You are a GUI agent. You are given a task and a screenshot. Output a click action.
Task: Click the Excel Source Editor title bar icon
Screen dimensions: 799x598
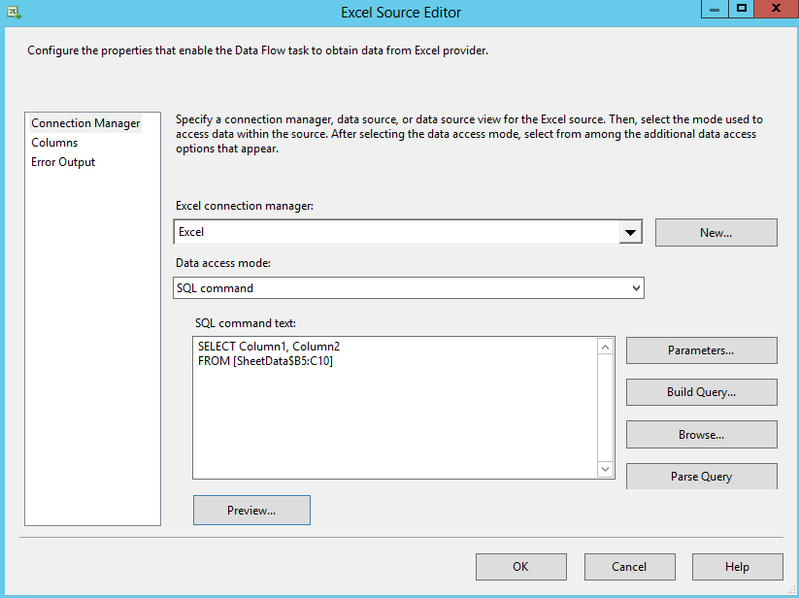pyautogui.click(x=13, y=13)
